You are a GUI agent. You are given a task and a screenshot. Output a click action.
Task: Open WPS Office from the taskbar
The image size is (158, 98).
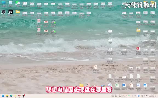[x=19, y=96]
